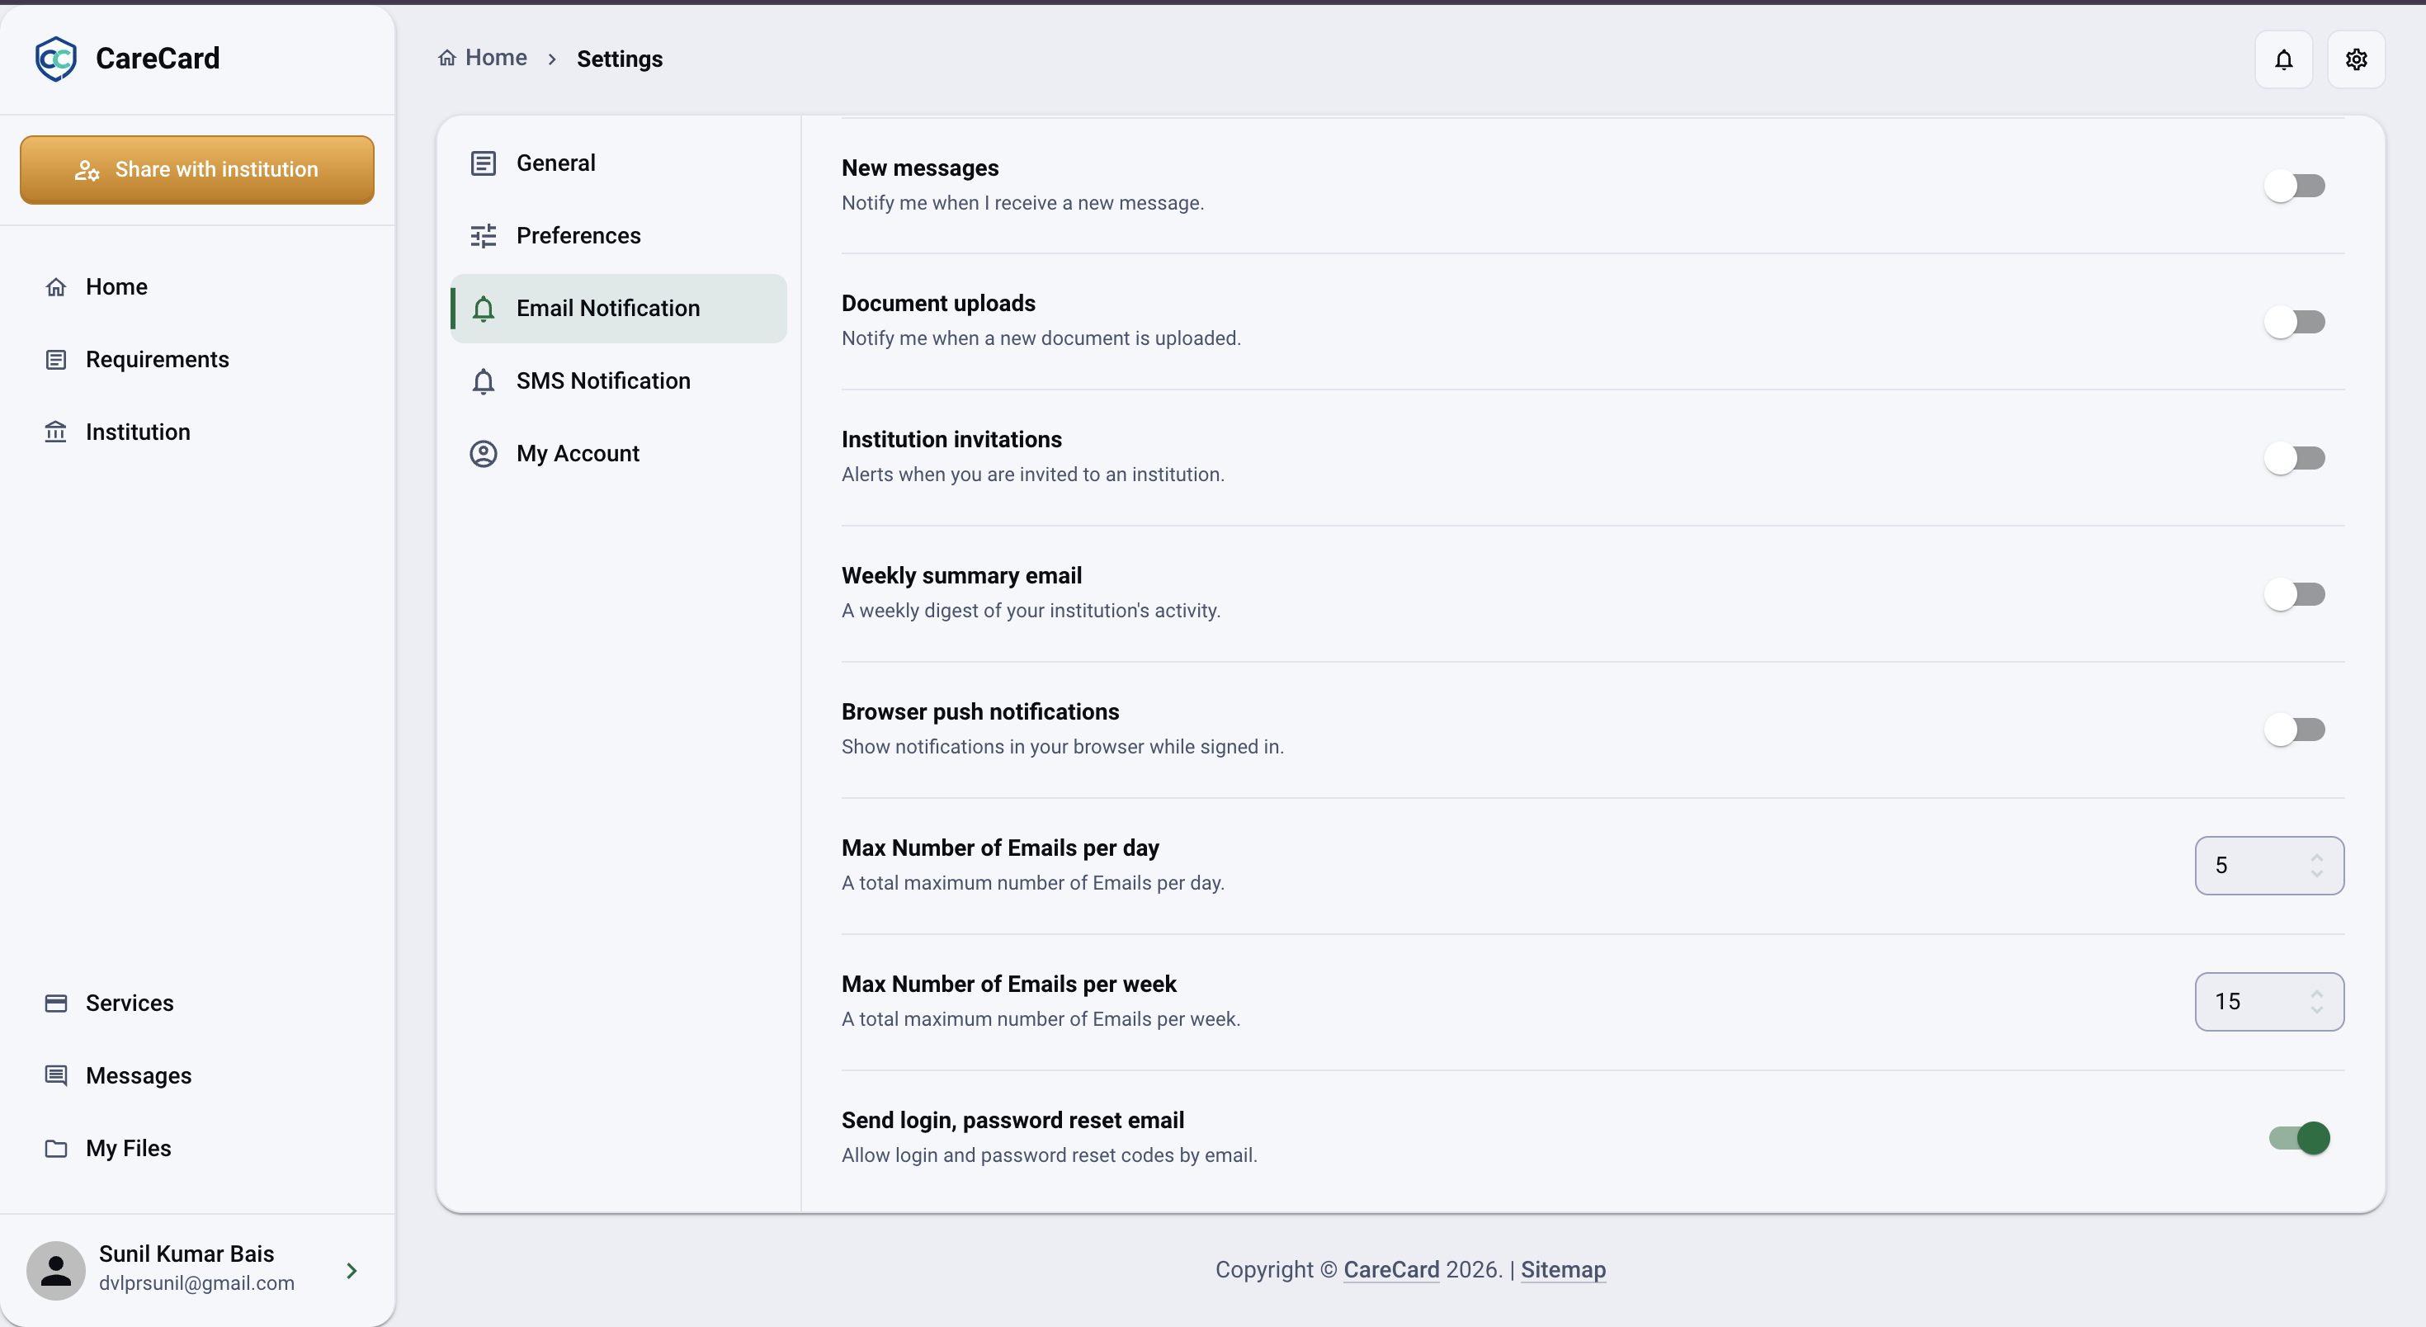The height and width of the screenshot is (1327, 2426).
Task: Open Sitemap link in footer
Action: click(1564, 1269)
